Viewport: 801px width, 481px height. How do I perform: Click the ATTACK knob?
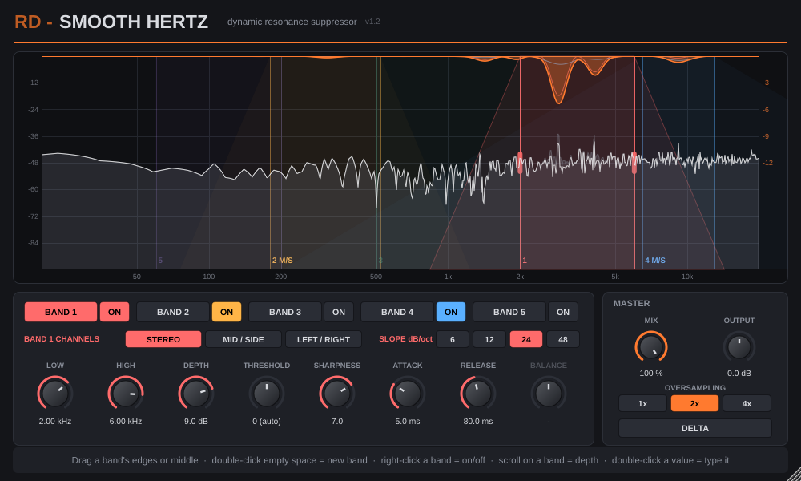point(408,394)
